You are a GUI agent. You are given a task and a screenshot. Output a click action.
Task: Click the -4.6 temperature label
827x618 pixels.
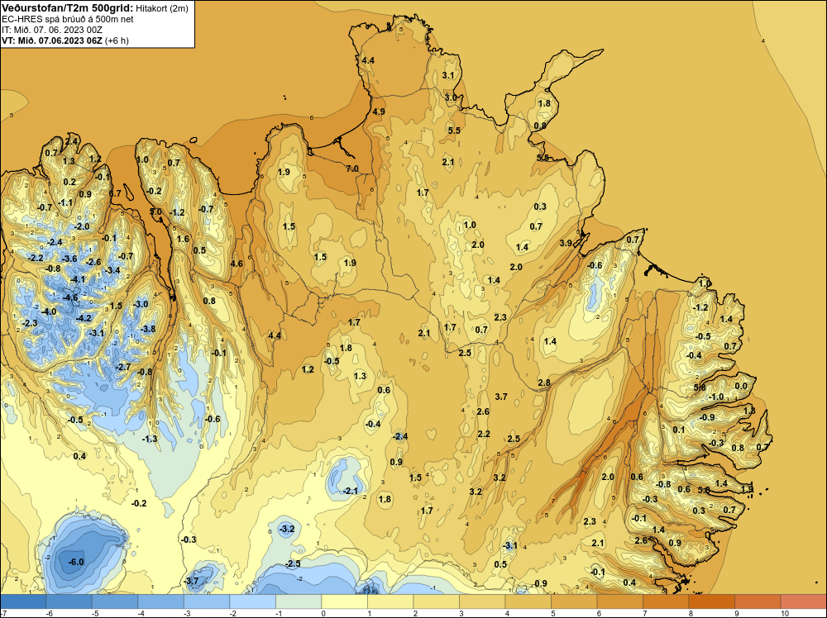click(x=70, y=297)
